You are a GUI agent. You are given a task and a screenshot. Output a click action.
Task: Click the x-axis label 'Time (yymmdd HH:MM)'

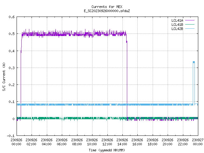coord(107,150)
